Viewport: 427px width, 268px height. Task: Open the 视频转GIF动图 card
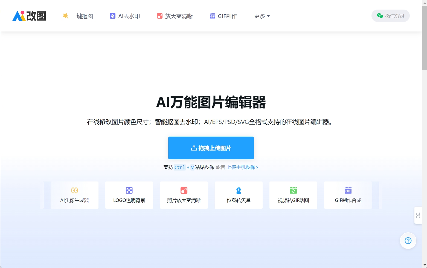[x=293, y=195]
